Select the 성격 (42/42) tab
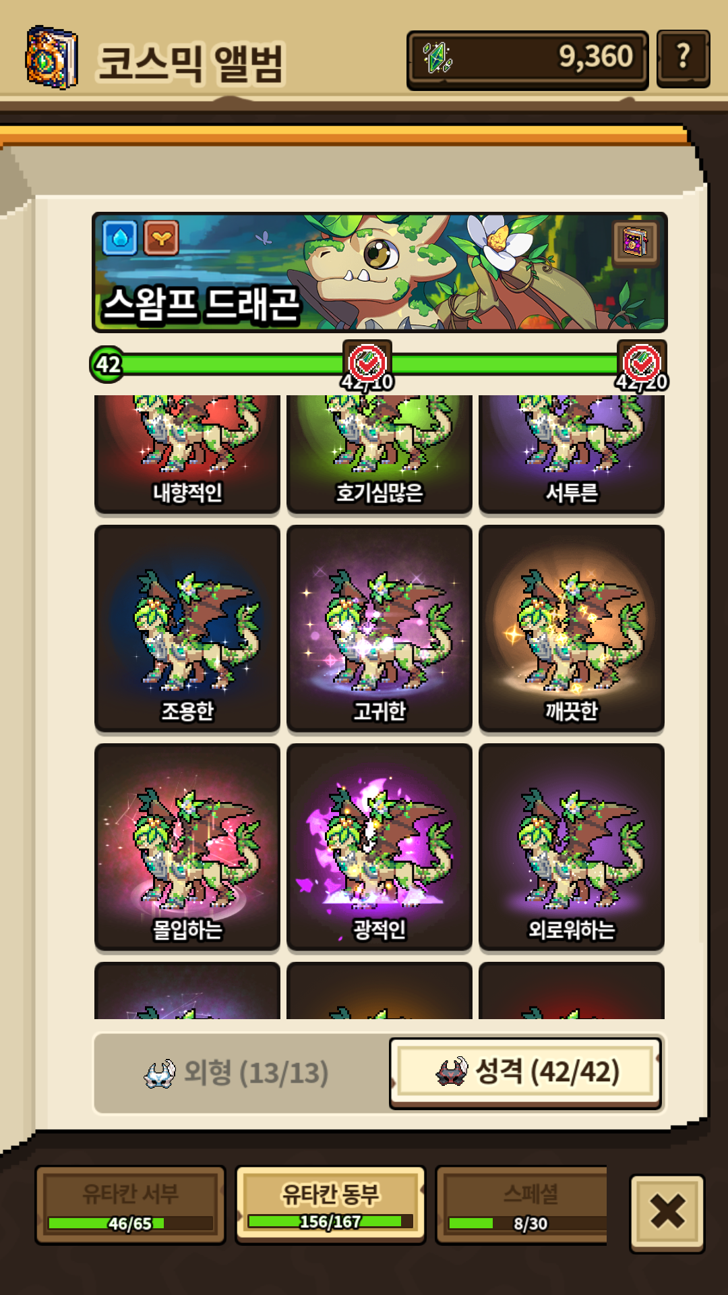The width and height of the screenshot is (728, 1295). pyautogui.click(x=526, y=1072)
